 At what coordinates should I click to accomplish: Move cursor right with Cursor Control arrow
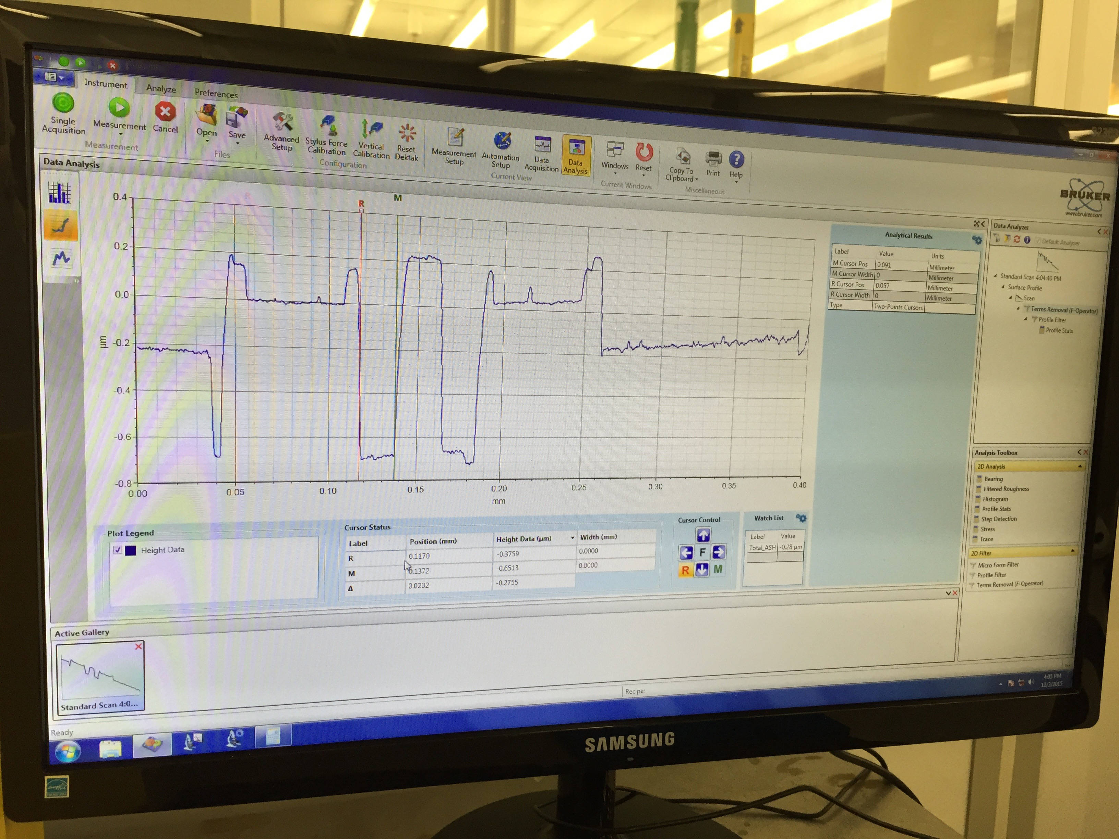coord(719,552)
